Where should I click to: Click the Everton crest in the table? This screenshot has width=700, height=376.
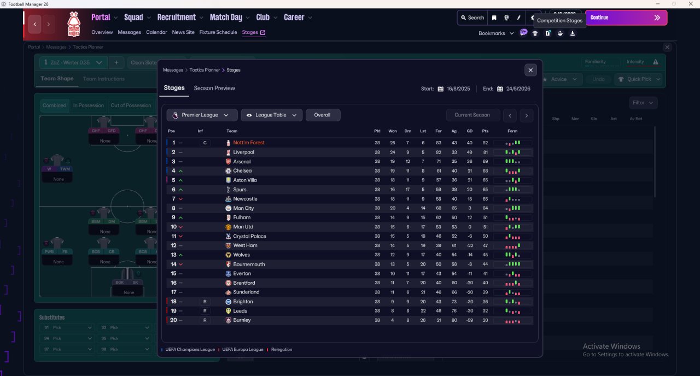pyautogui.click(x=229, y=273)
